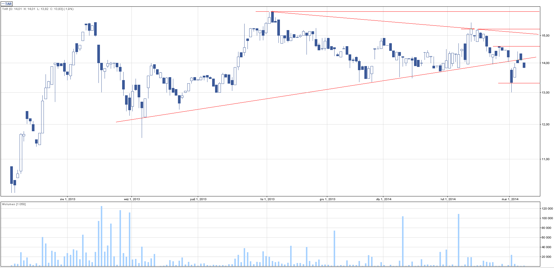Click the 'mar 1, 2014' date label
The image size is (554, 268).
click(x=510, y=199)
